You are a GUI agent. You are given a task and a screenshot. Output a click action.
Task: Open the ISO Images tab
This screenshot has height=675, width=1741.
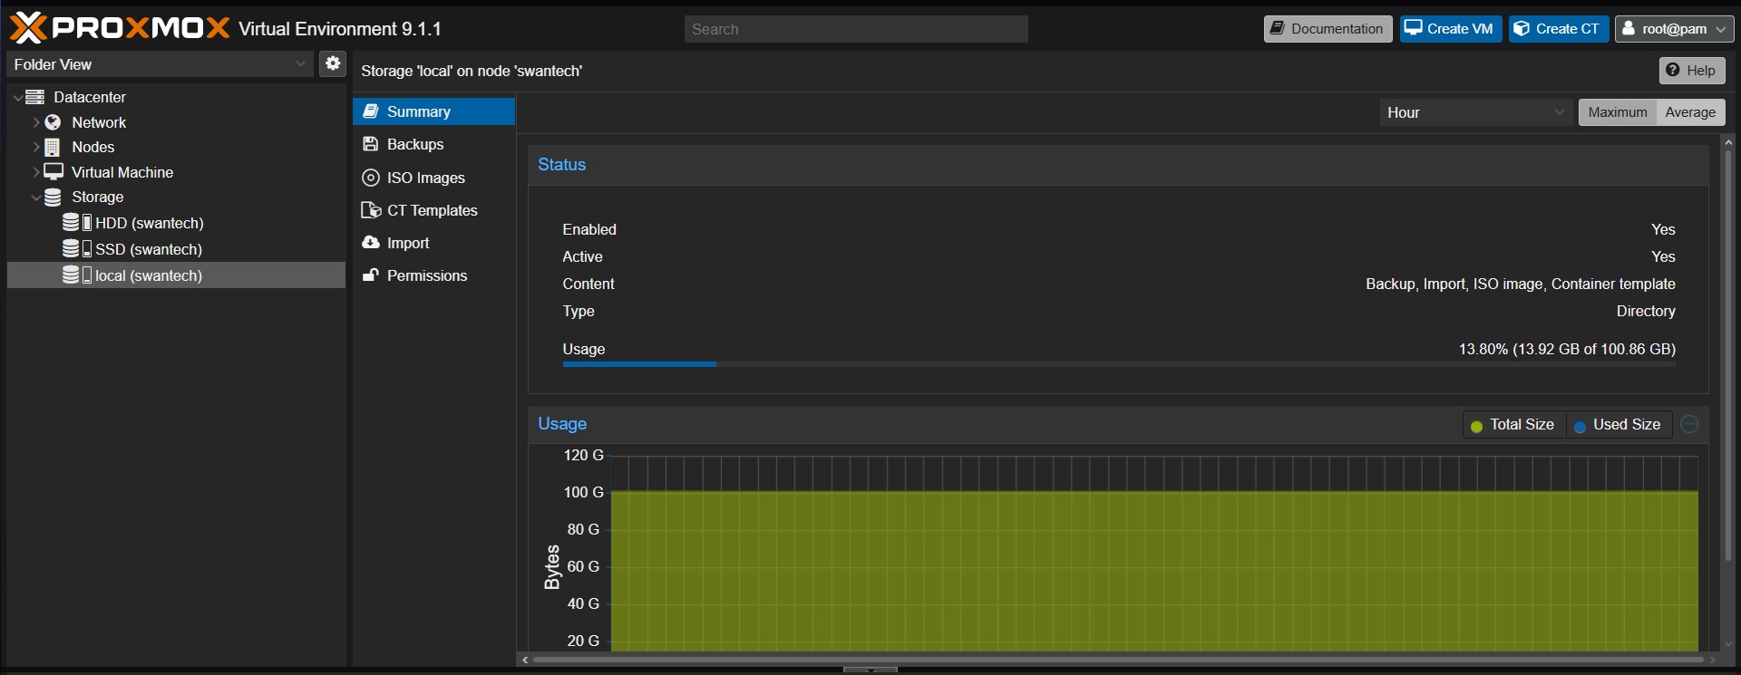(433, 178)
